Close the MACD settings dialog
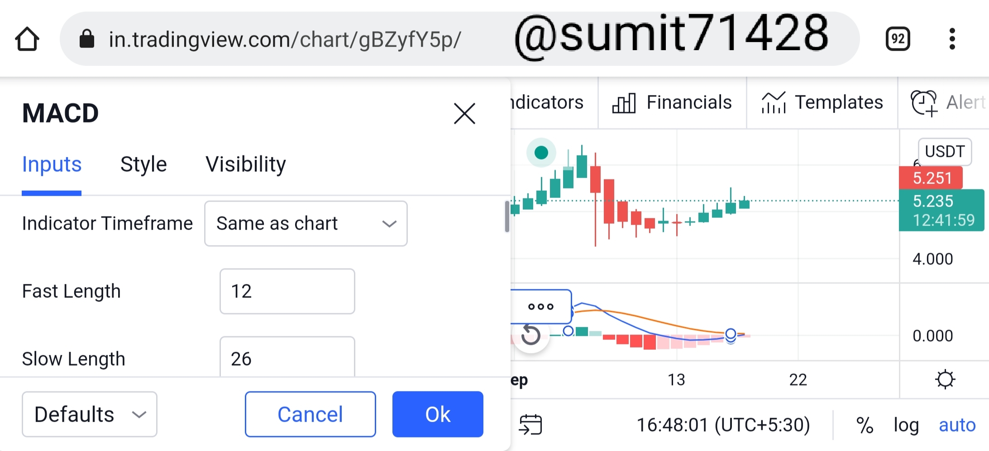This screenshot has height=451, width=989. coord(464,113)
